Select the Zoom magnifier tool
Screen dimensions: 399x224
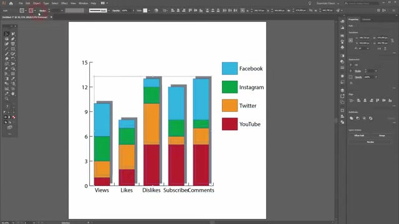(7, 98)
